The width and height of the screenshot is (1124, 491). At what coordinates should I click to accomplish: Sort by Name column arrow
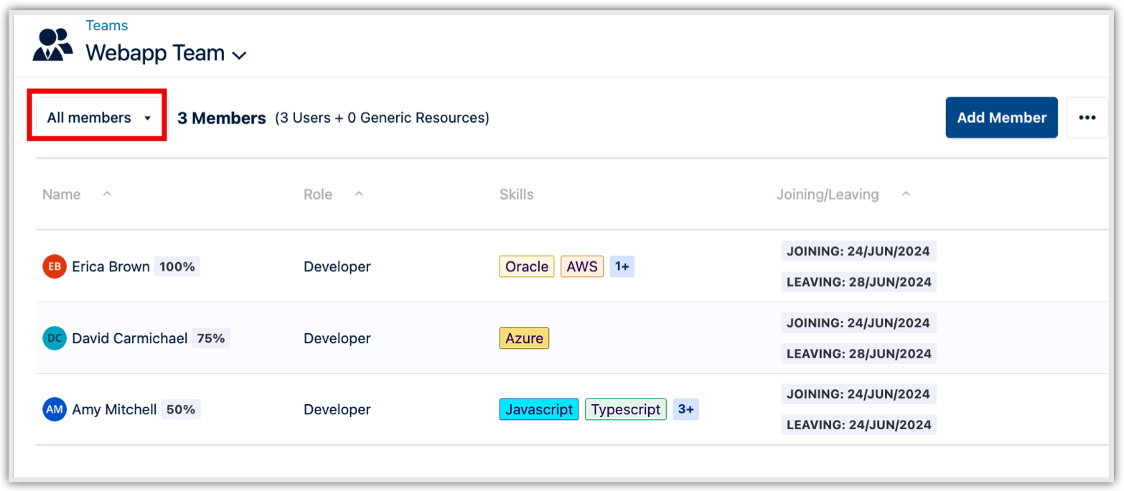(107, 194)
